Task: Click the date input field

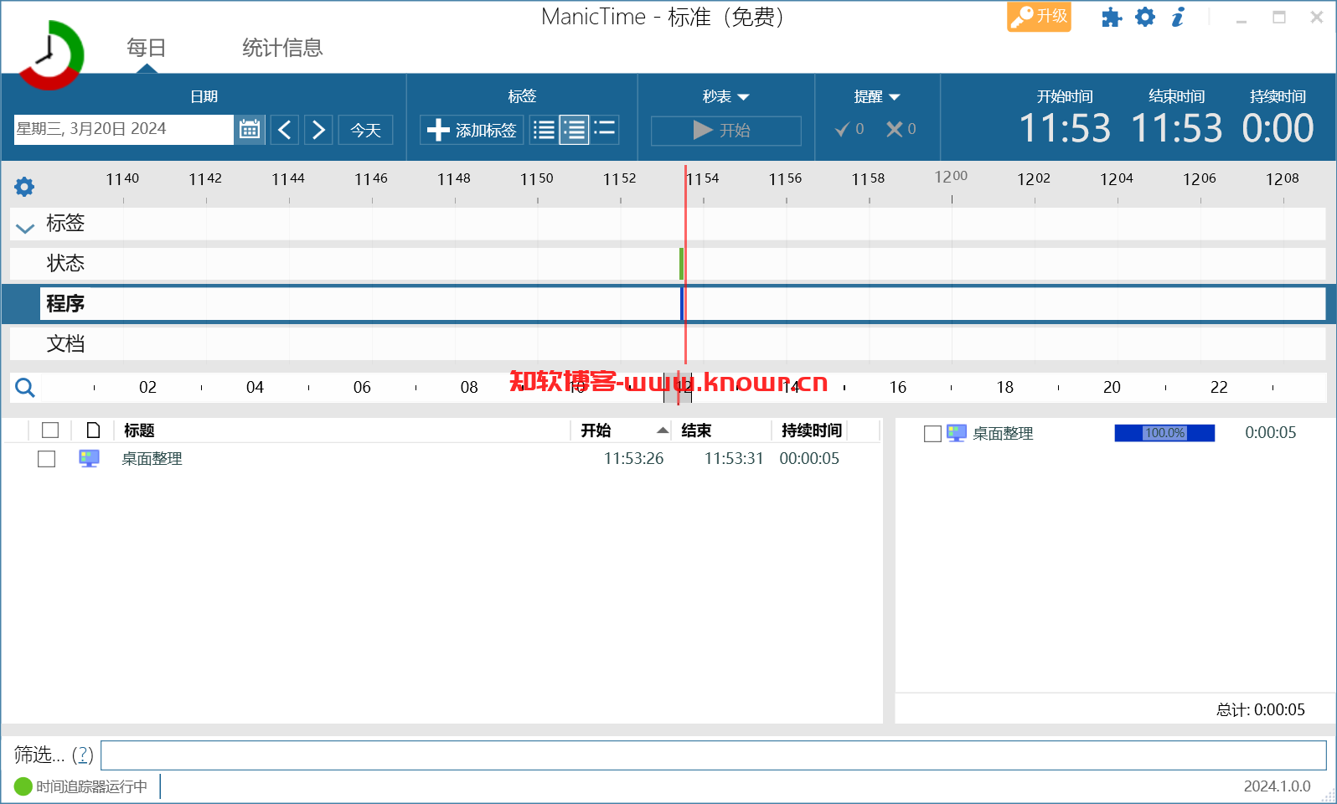Action: coord(124,129)
